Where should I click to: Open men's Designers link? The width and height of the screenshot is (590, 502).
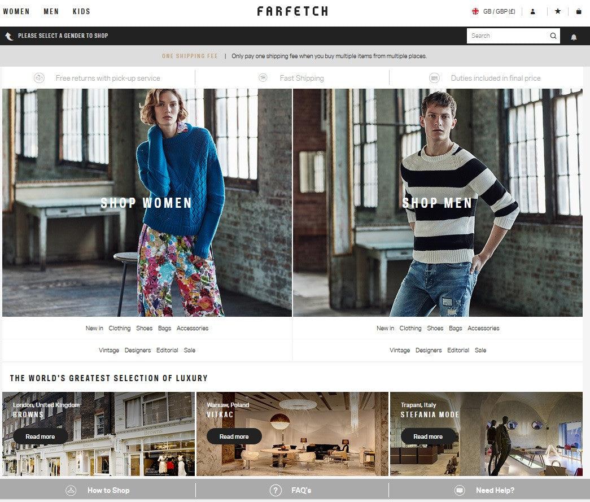(429, 350)
